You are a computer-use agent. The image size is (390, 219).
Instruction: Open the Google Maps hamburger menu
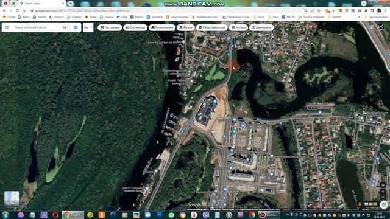pyautogui.click(x=7, y=27)
